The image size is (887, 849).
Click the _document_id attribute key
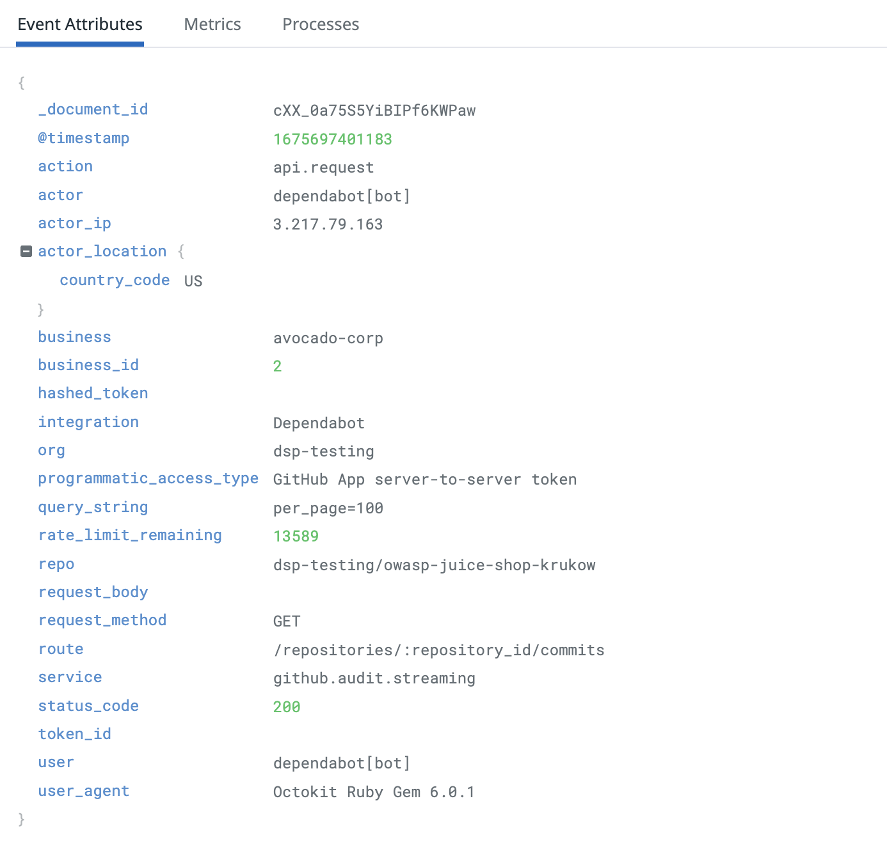click(93, 109)
